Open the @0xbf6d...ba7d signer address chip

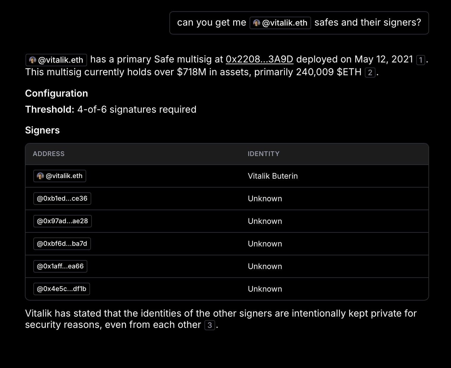point(62,244)
